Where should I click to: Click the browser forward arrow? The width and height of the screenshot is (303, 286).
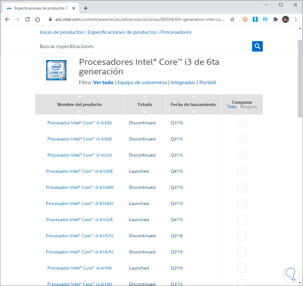[17, 19]
